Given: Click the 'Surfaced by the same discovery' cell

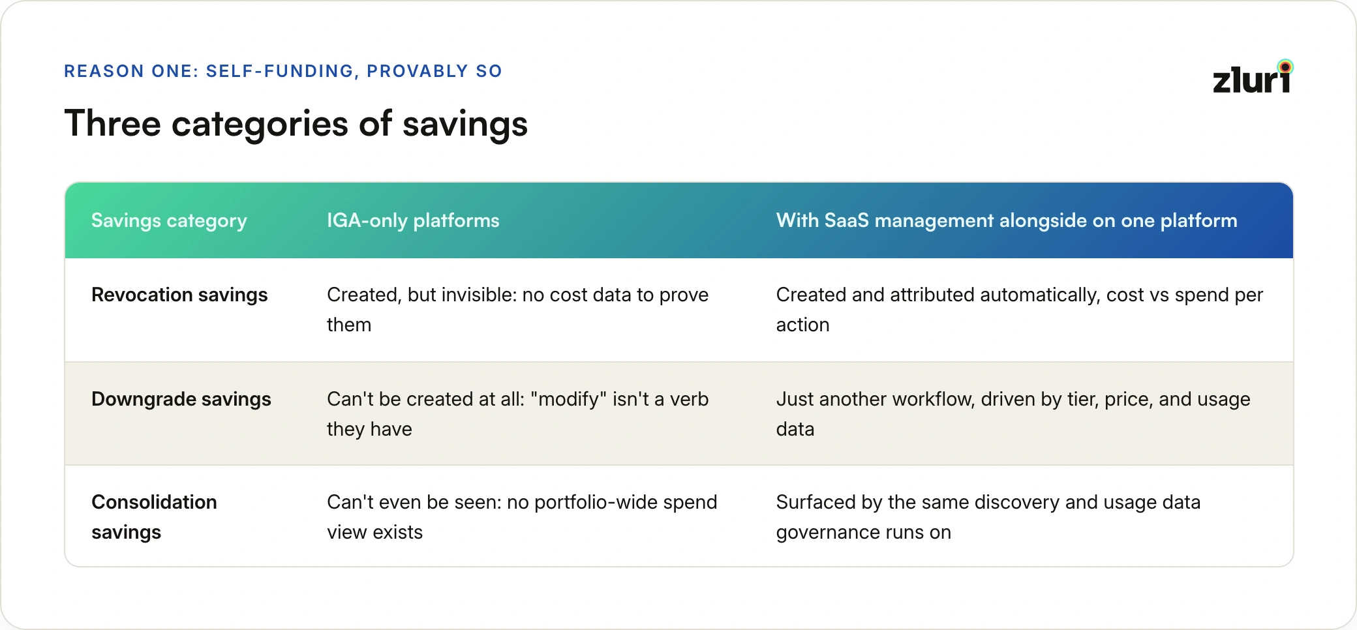Looking at the screenshot, I should 988,517.
